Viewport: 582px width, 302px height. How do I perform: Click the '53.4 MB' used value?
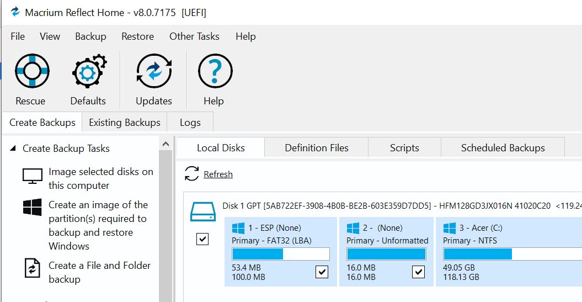tap(246, 267)
